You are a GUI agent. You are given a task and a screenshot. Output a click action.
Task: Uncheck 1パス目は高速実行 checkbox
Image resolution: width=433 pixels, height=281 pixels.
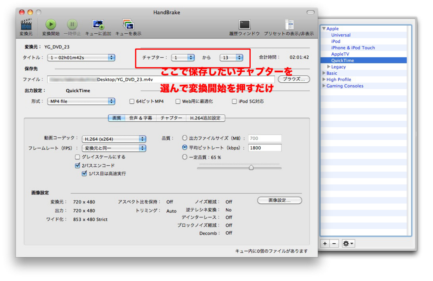[84, 173]
